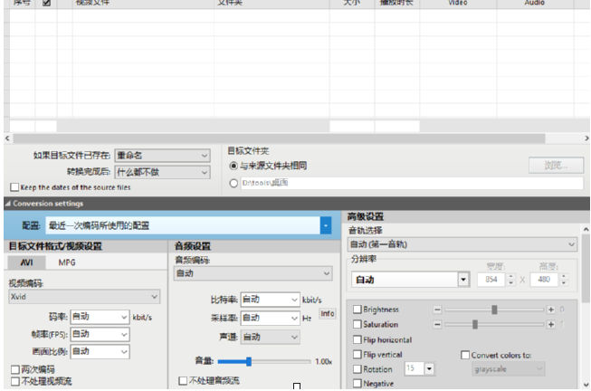The width and height of the screenshot is (591, 391).
Task: Click horizontal scrollbar left arrow
Action: pos(7,138)
